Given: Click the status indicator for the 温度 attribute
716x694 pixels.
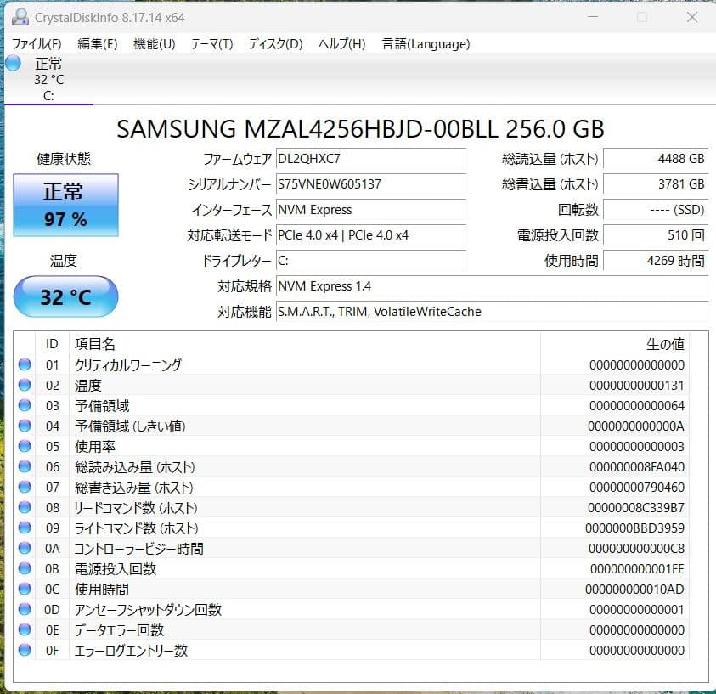Looking at the screenshot, I should click(25, 385).
